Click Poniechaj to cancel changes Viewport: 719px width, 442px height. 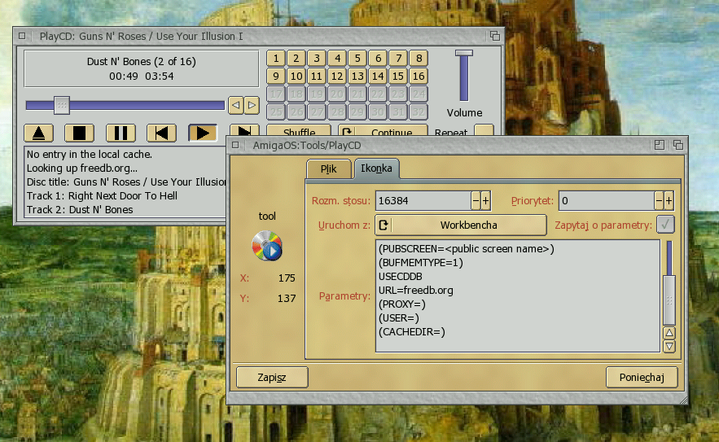[642, 378]
